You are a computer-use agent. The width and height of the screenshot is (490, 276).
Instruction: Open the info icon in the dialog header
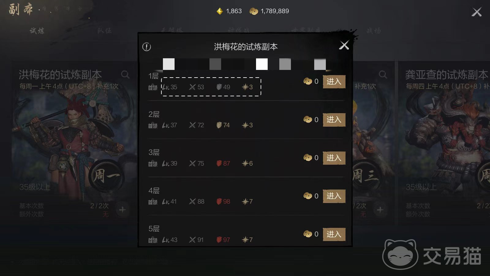coord(147,47)
